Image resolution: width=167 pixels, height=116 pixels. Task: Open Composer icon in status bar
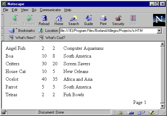[152, 112]
